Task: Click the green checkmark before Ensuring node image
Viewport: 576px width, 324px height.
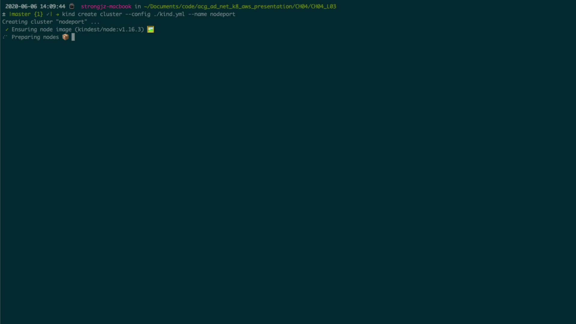Action: tap(7, 29)
